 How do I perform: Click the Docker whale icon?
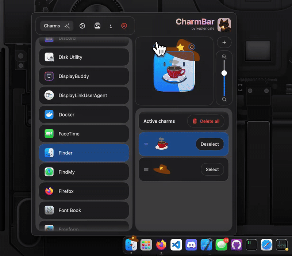tap(49, 115)
